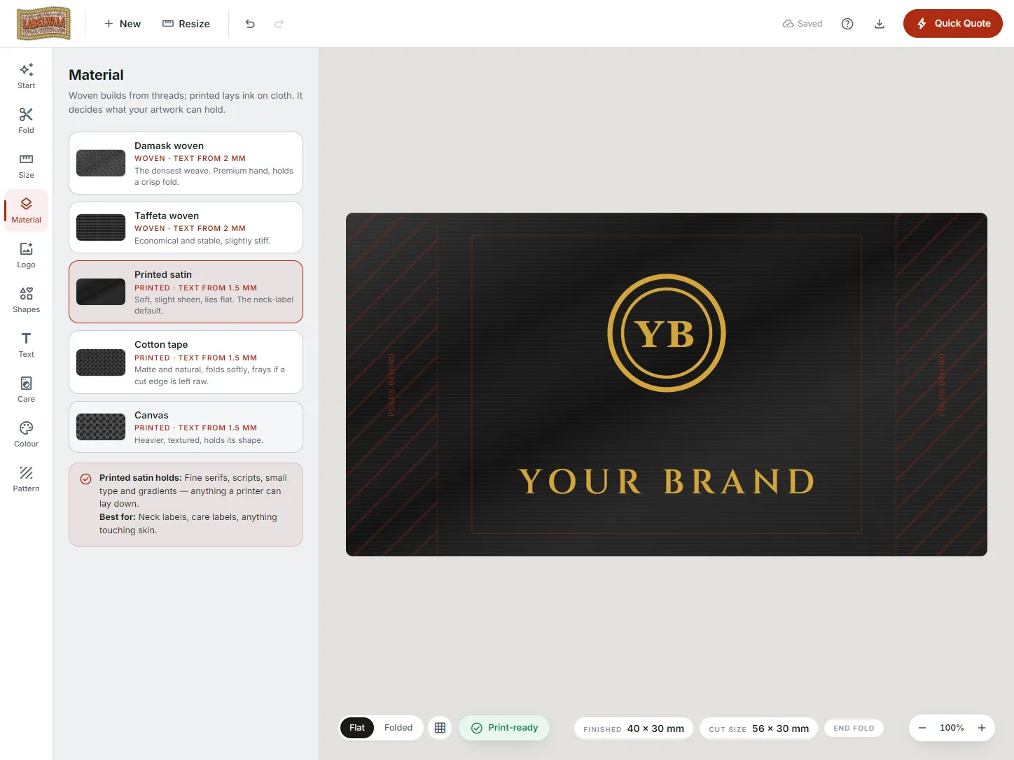Create a new label with New

[x=123, y=24]
